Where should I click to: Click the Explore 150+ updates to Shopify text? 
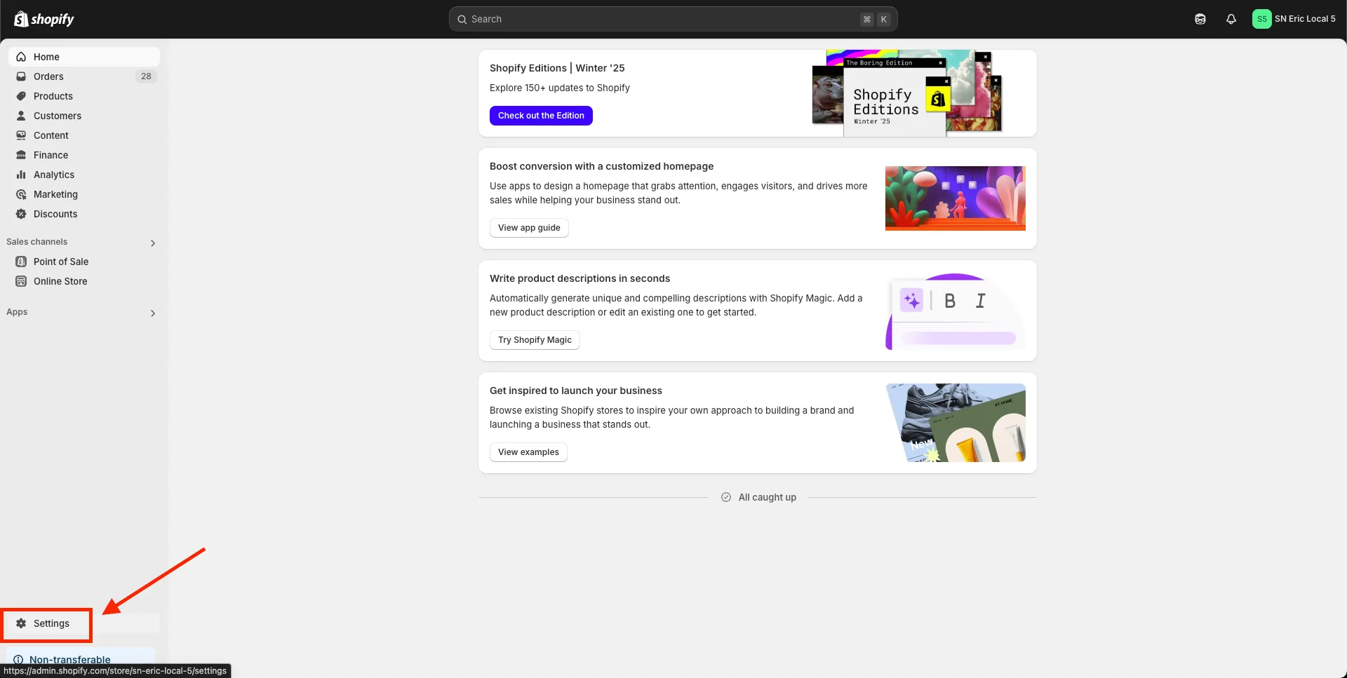(x=560, y=88)
